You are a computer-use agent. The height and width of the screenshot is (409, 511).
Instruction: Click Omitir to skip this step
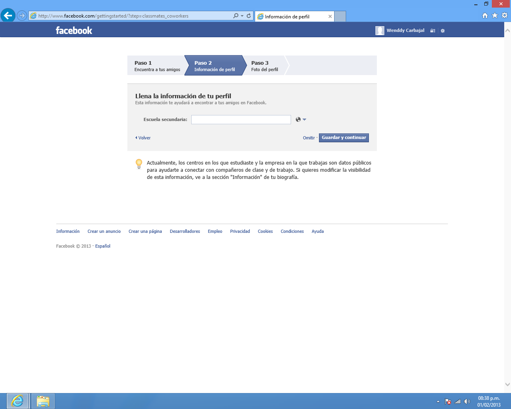click(x=308, y=137)
